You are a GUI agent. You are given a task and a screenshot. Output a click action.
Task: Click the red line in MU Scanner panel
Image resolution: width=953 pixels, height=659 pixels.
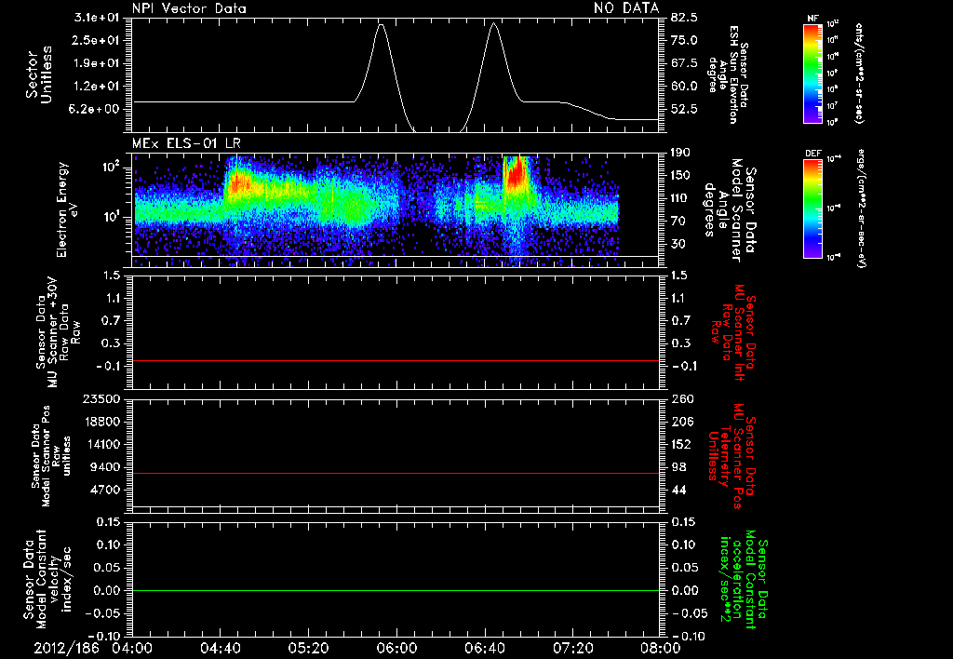pyautogui.click(x=396, y=360)
